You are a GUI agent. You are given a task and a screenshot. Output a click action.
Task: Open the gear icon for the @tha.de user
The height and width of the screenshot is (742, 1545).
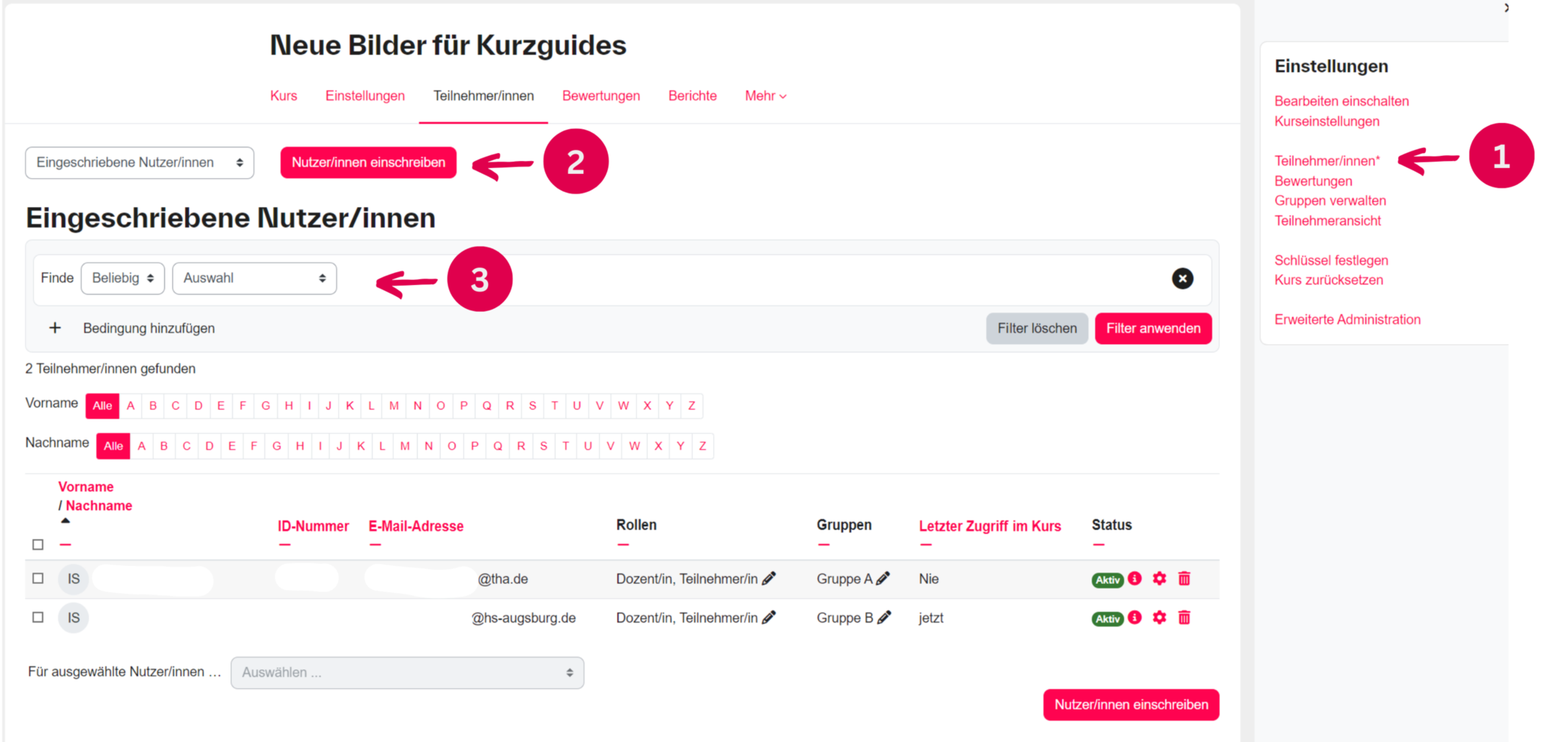1159,579
